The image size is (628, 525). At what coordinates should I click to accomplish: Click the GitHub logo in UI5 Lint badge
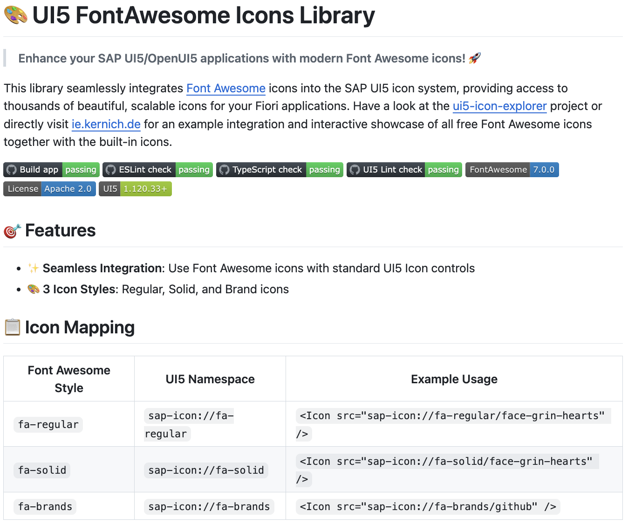[355, 170]
